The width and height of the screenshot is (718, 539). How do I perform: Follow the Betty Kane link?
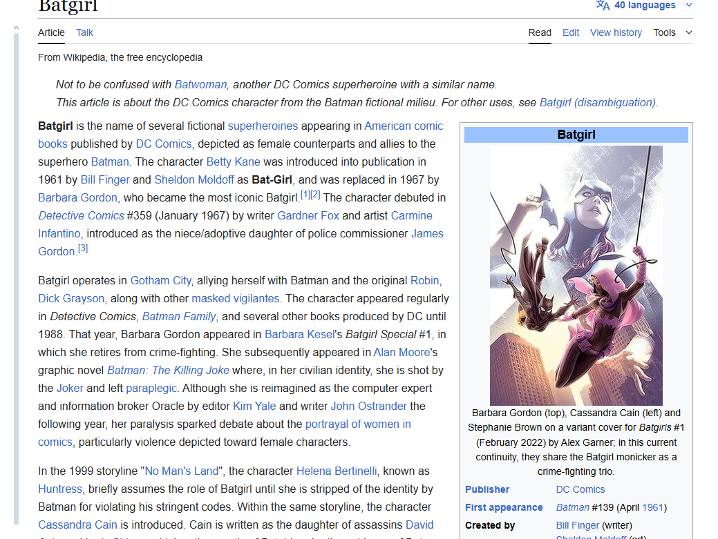point(233,161)
